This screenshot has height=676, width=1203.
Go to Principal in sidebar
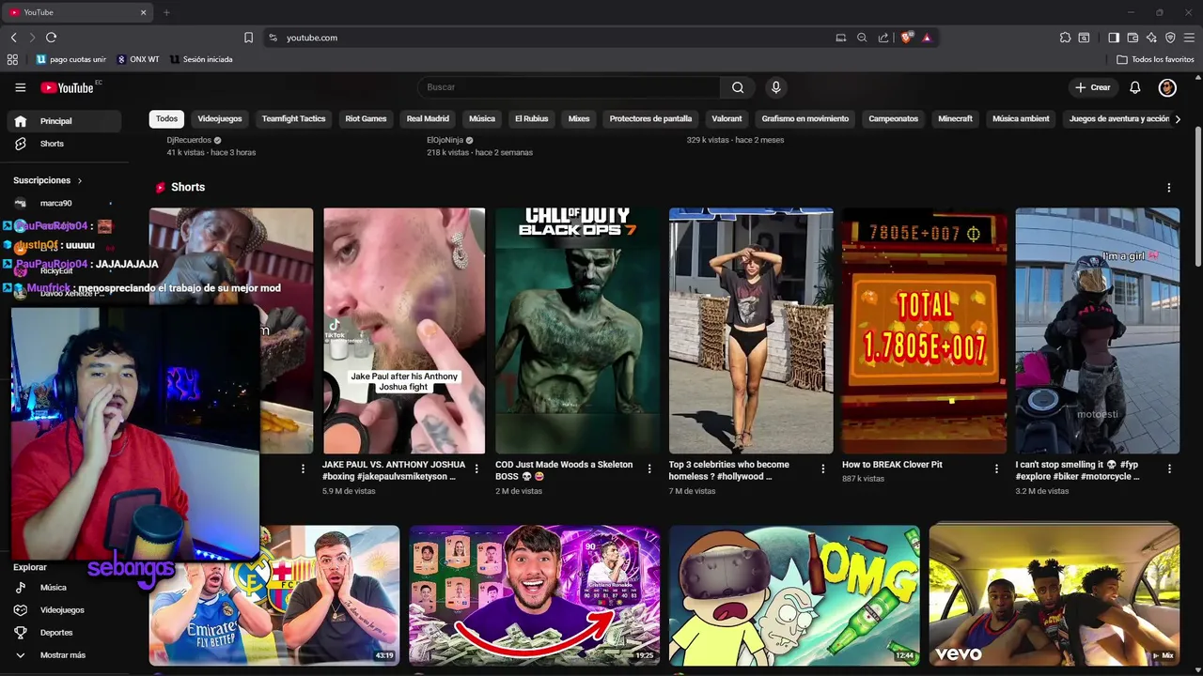[64, 121]
